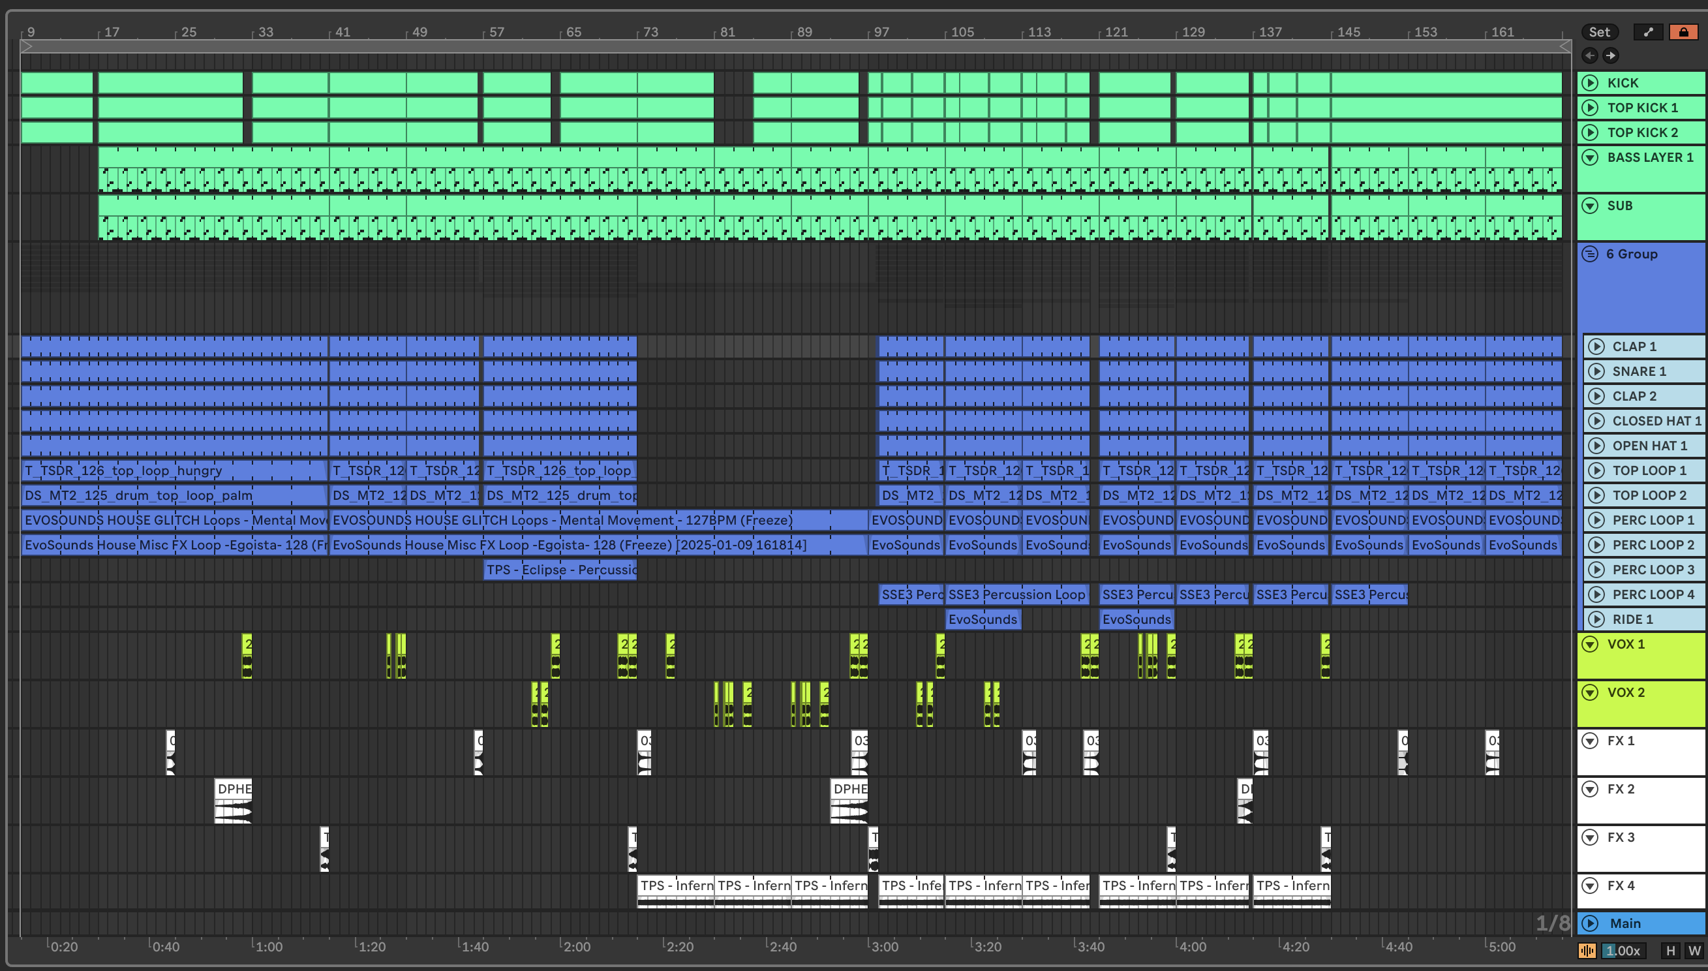Click the loop brace end marker
Viewport: 1708px width, 971px height.
point(1565,47)
